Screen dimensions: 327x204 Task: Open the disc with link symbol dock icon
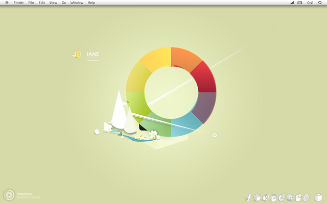(282, 197)
